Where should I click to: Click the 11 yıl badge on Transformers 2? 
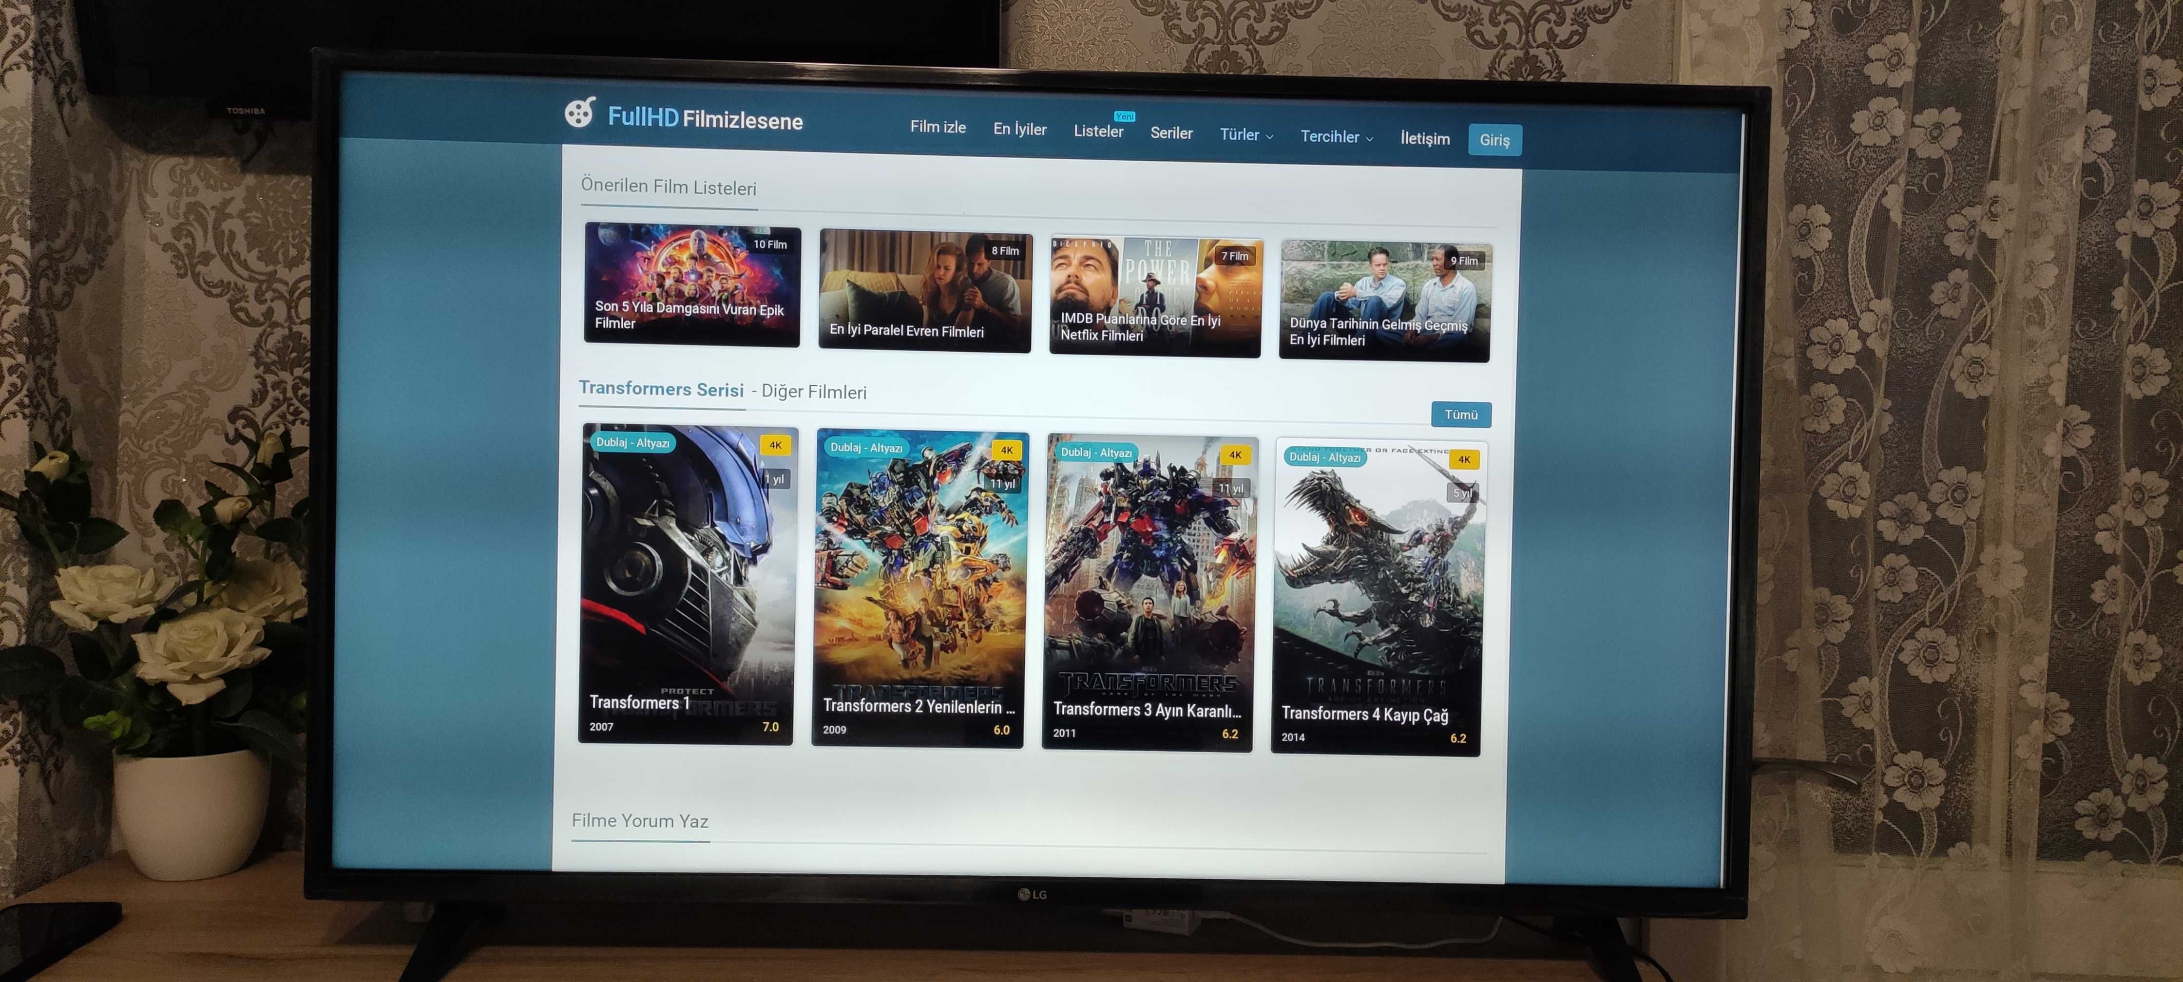coord(1003,484)
